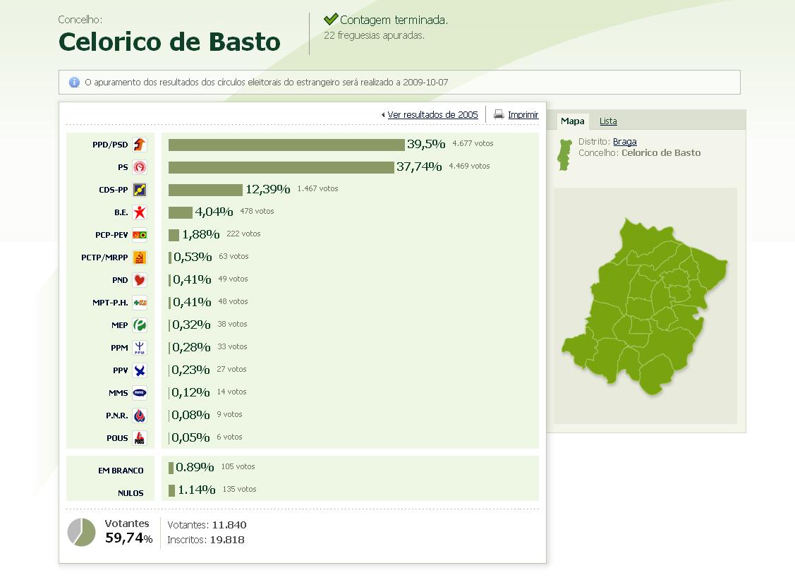Click the Votantes count 11.840
Viewport: 795px width, 587px height.
(229, 525)
